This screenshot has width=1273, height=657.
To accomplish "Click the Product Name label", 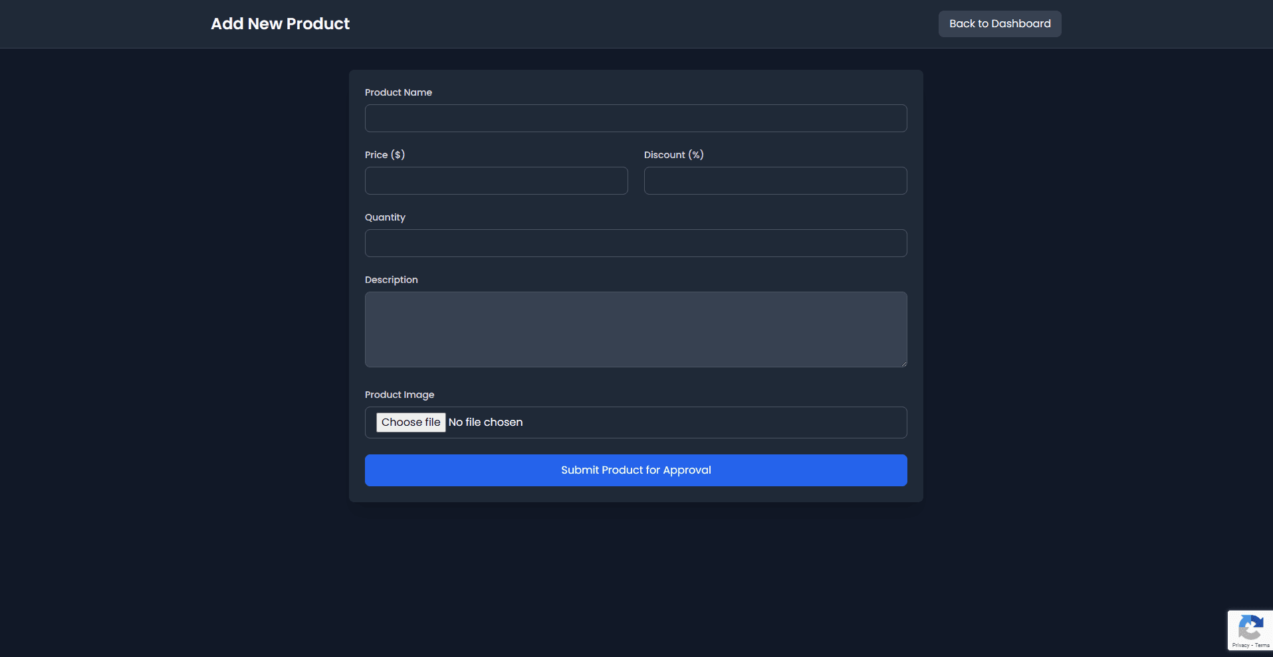I will coord(398,92).
